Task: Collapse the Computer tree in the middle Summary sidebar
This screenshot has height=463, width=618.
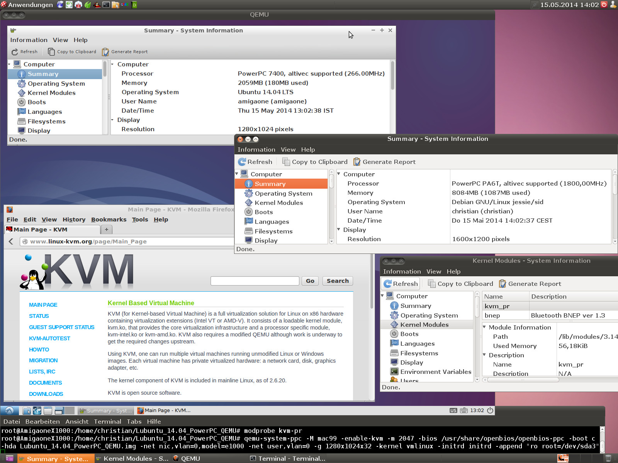Action: 237,174
